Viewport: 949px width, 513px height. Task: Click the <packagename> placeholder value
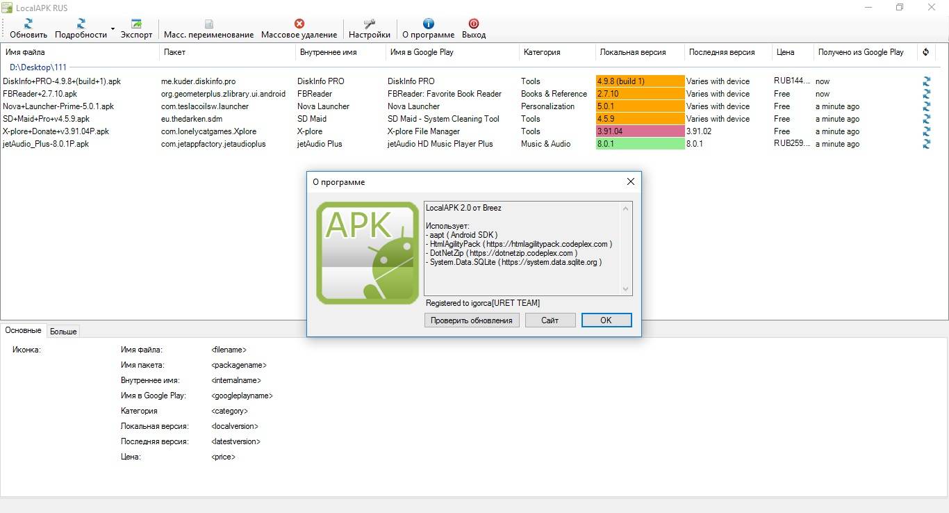(x=239, y=365)
